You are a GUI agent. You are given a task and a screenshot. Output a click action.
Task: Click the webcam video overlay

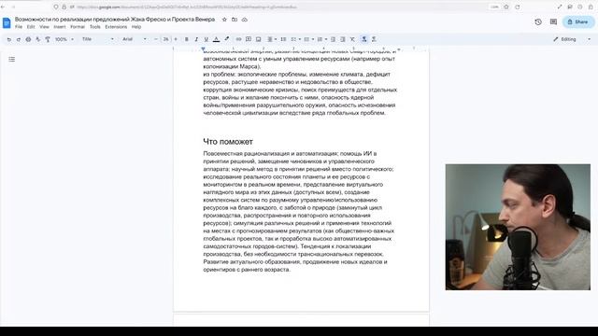pos(518,227)
